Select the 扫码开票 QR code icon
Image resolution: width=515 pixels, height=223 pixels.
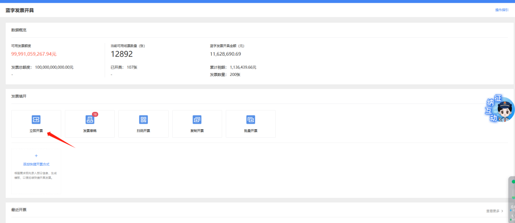(143, 119)
